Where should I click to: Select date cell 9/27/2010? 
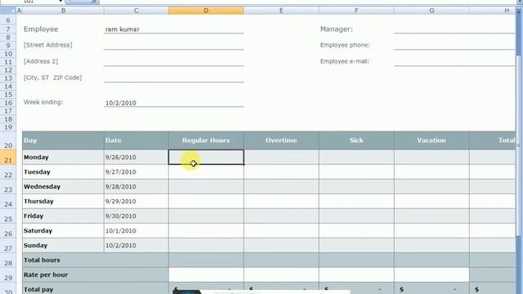point(136,172)
